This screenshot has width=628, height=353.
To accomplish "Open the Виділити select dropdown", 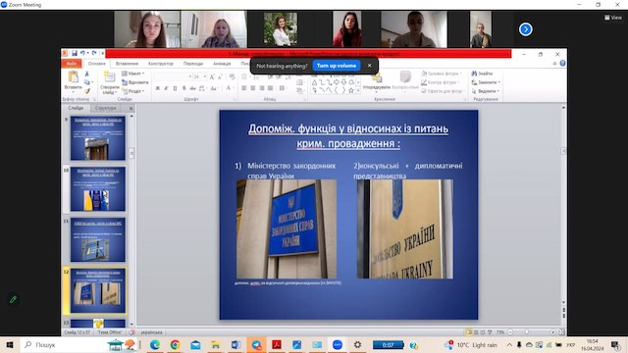I will coord(485,91).
